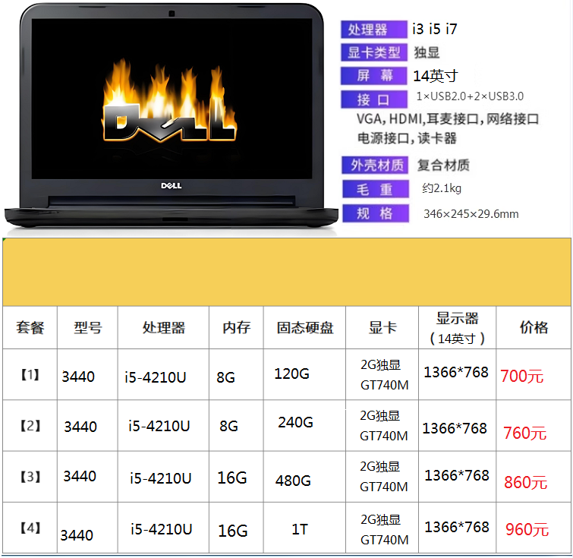This screenshot has width=573, height=558.
Task: Click 8G memory in package 2 row
Action: click(228, 426)
